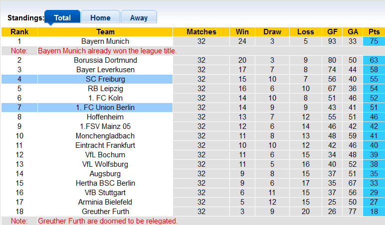Click Bayern Munich's 75 points cell
The image size is (385, 225).
click(374, 41)
